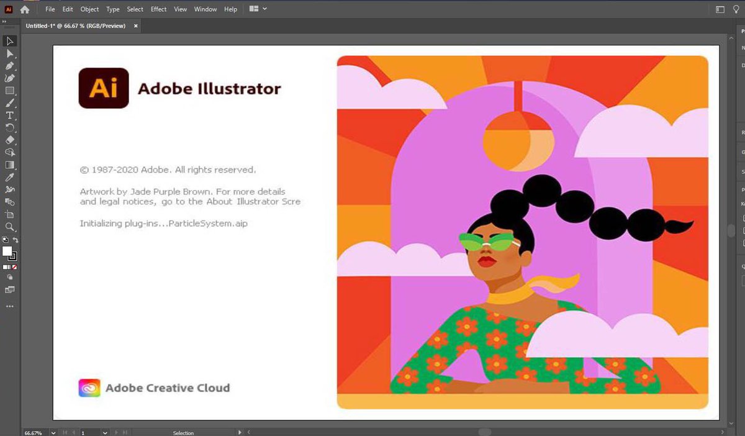Select the Type tool
This screenshot has height=436, width=745.
[x=10, y=116]
